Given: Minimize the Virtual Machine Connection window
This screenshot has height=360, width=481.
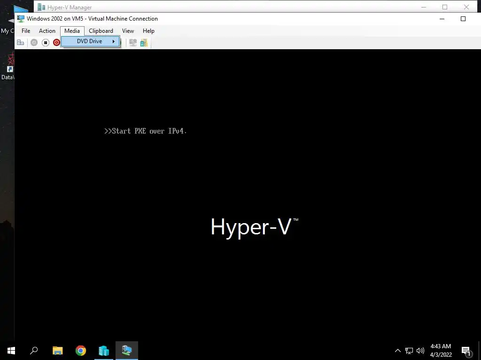Looking at the screenshot, I should (x=442, y=19).
